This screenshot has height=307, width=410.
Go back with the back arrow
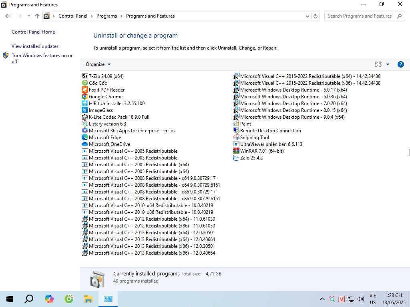pos(8,16)
